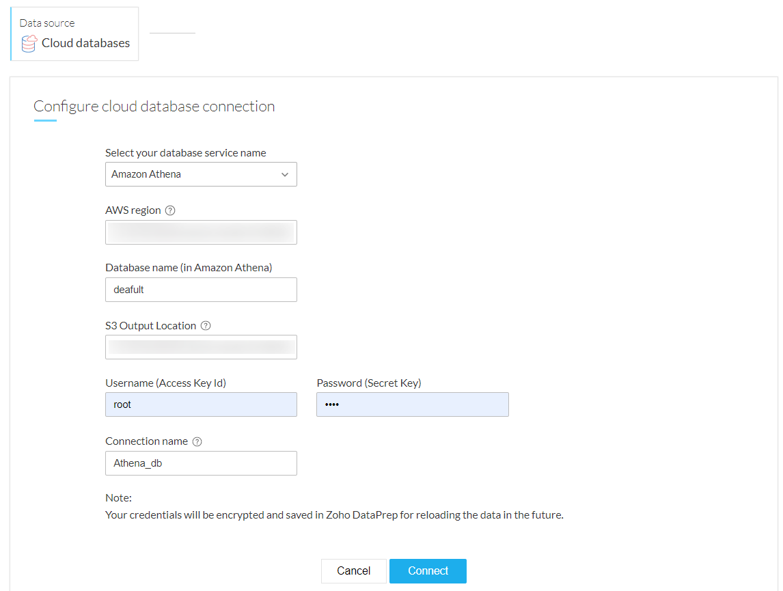783x591 pixels.
Task: Open the Amazon Athena service dropdown
Action: [201, 174]
